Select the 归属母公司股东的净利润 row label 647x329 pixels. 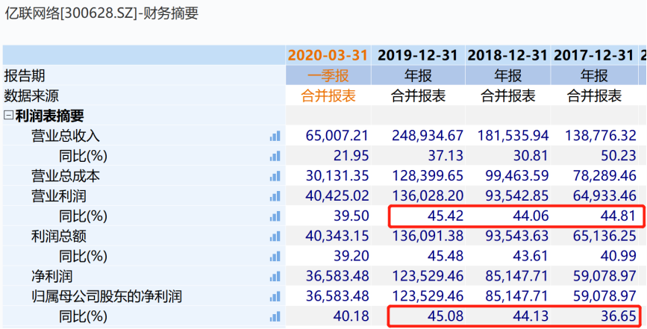(107, 296)
